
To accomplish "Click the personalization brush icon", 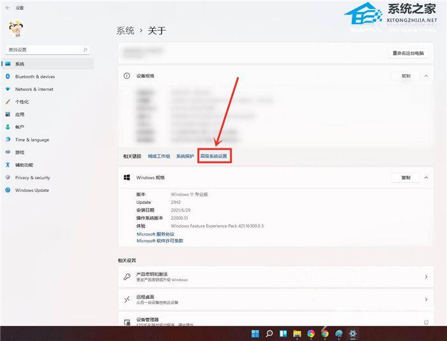I will click(8, 101).
